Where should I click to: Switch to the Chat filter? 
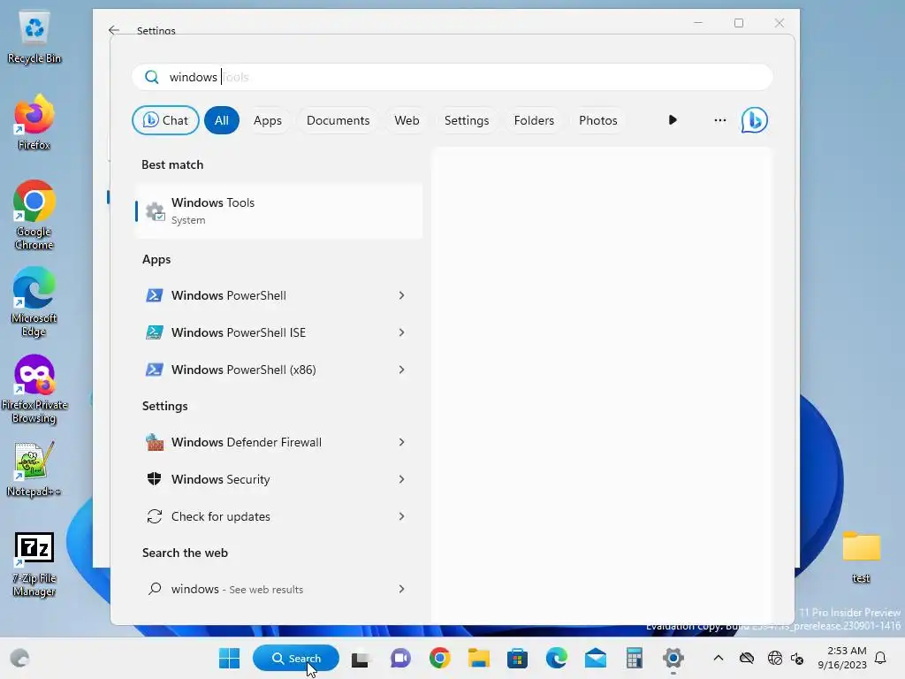[x=165, y=120]
